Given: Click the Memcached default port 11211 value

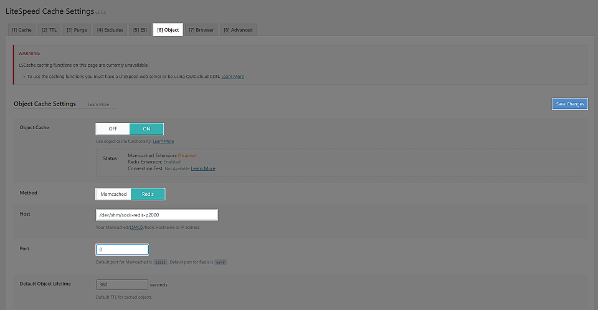Looking at the screenshot, I should 160,262.
